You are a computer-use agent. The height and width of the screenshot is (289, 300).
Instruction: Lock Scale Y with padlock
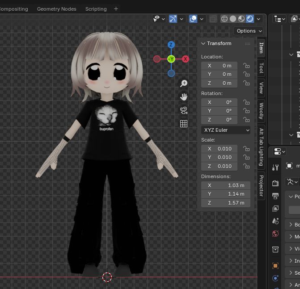pyautogui.click(x=246, y=157)
